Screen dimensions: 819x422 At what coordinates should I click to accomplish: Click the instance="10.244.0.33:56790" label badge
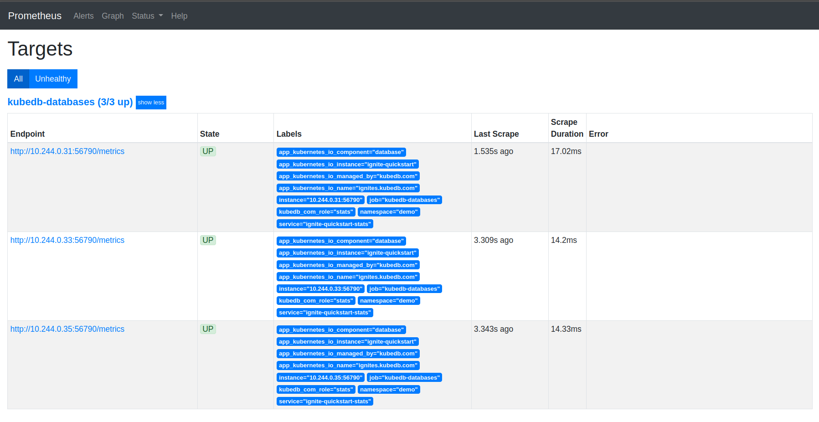coord(320,289)
